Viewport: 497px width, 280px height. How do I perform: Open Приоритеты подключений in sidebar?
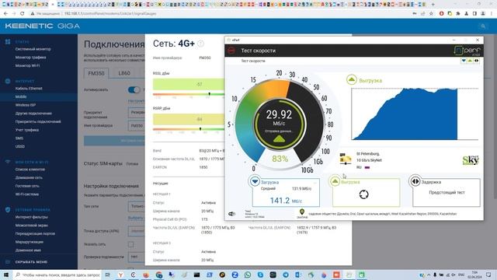click(38, 121)
